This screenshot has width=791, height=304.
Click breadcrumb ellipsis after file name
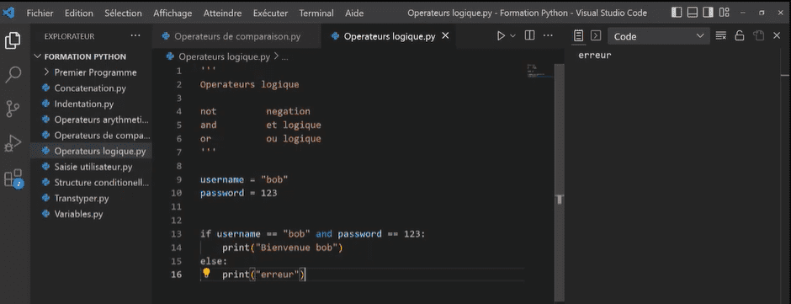[285, 57]
